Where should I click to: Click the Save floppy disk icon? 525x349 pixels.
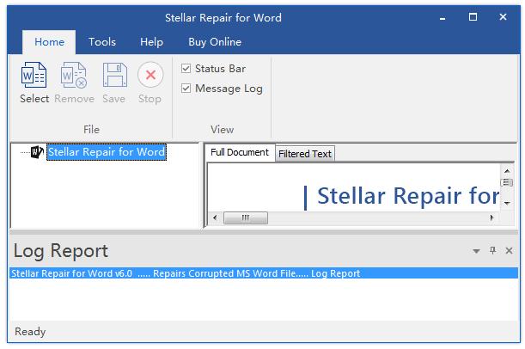pos(115,75)
